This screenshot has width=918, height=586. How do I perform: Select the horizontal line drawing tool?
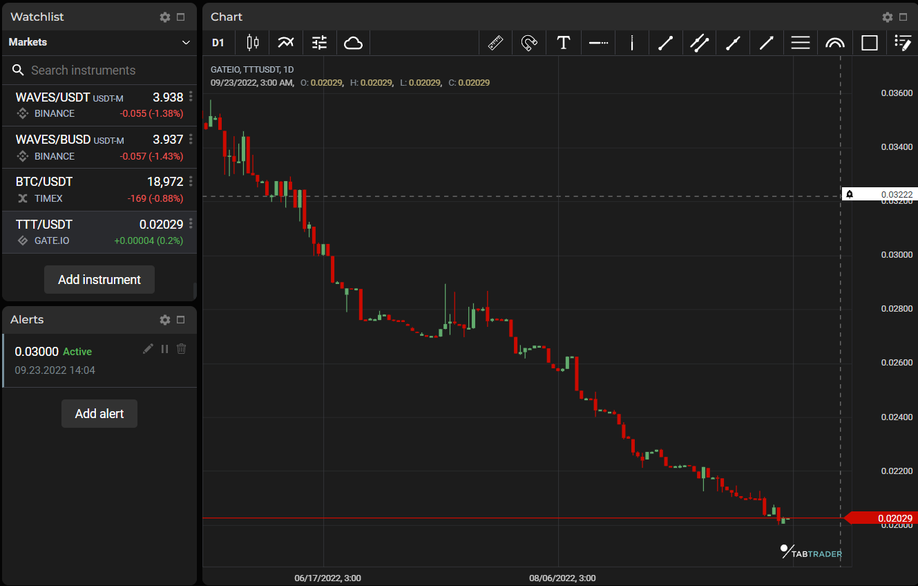click(x=597, y=42)
